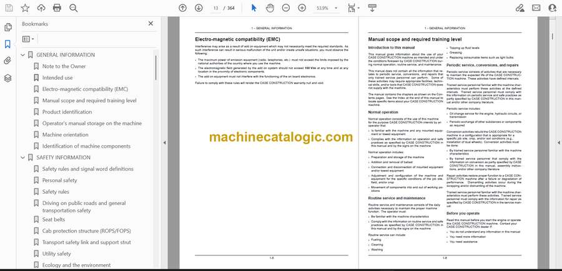Jump to the Intended use bookmark
Screen dimensions: 562x271
(57, 78)
